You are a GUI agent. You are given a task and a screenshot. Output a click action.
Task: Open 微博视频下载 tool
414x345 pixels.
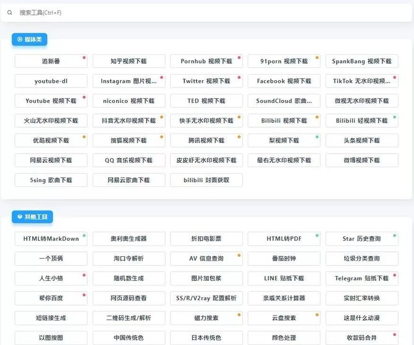361,160
